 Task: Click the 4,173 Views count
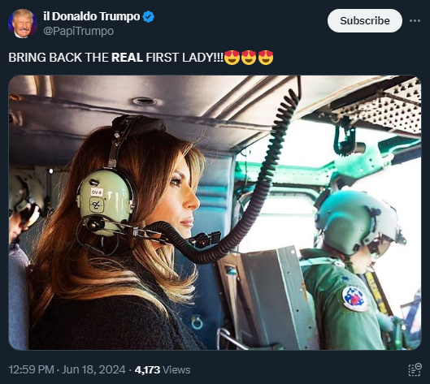point(163,369)
